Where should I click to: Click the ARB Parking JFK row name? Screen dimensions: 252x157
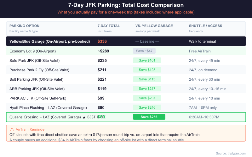point(37,89)
